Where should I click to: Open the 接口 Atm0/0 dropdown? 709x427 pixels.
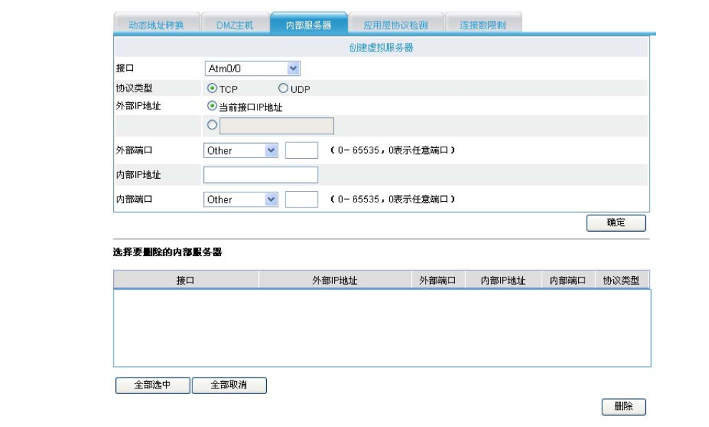tap(253, 68)
